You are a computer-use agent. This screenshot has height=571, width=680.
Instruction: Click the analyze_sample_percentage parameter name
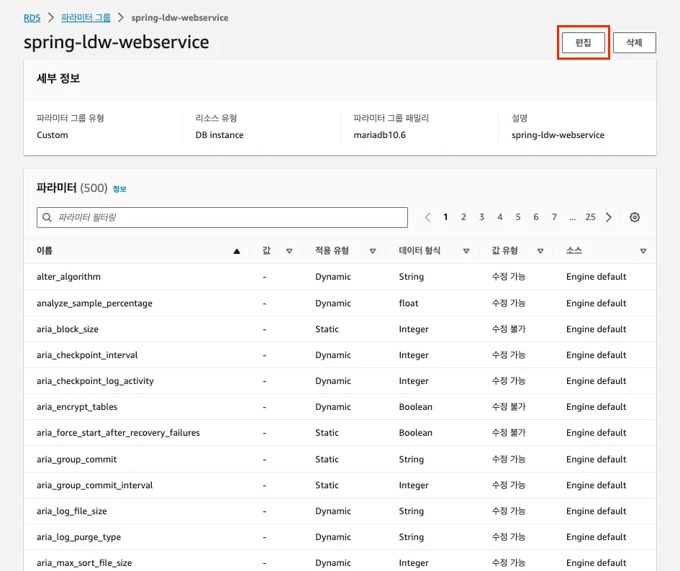point(94,303)
